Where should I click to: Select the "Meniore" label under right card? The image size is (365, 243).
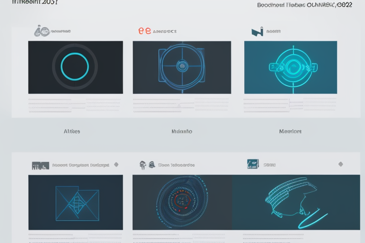tap(290, 131)
